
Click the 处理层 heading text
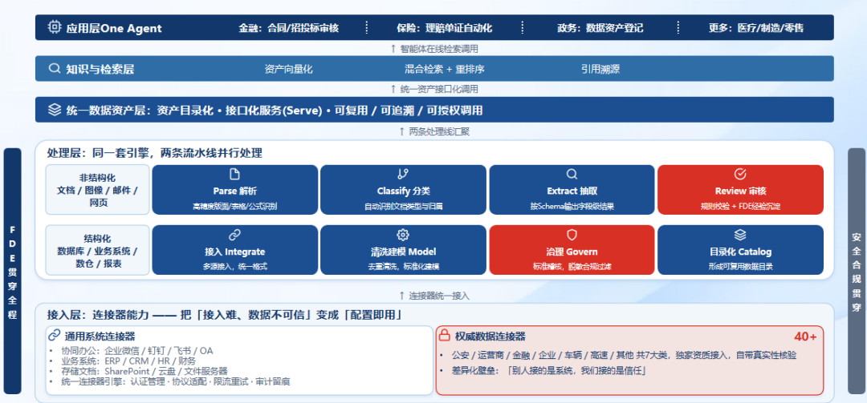154,153
